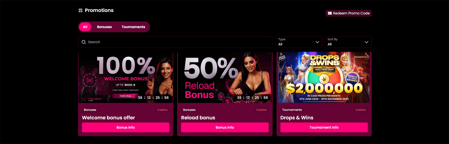The height and width of the screenshot is (144, 449).
Task: Click Redeem Promo Code button
Action: [x=349, y=13]
